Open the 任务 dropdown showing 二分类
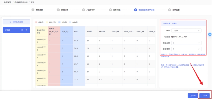Image resolution: width=212 pixels, height=99 pixels. tap(186, 31)
